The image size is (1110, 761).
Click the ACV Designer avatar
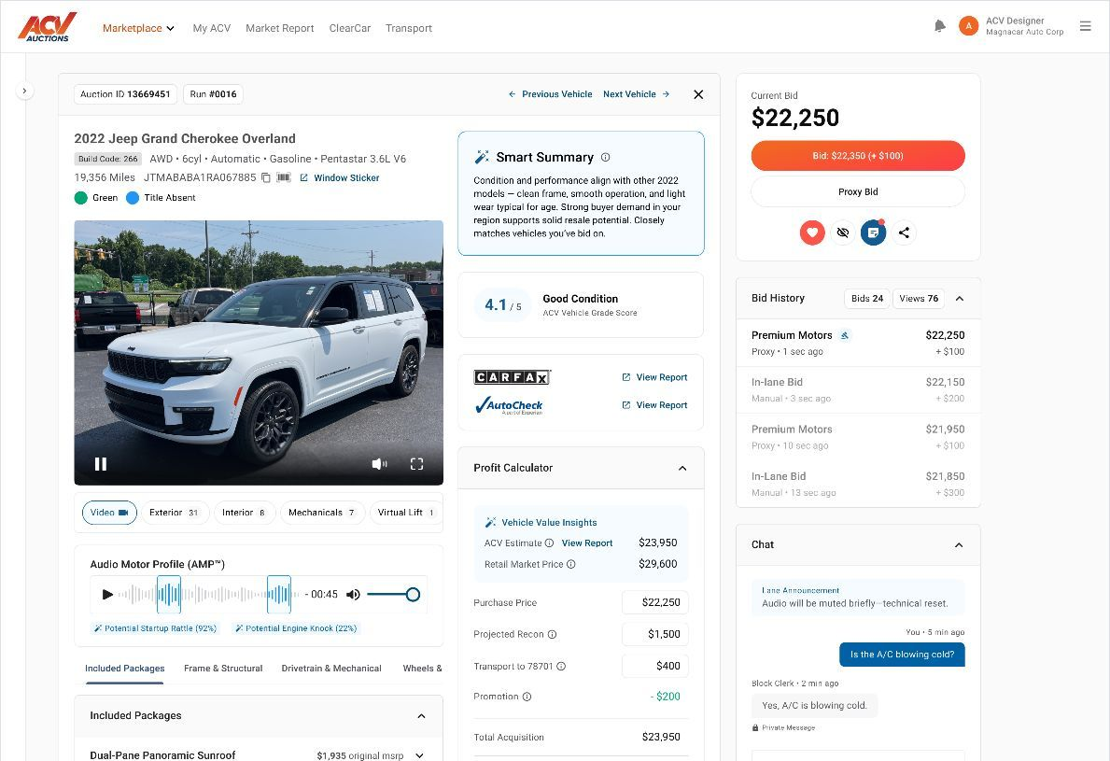point(968,26)
